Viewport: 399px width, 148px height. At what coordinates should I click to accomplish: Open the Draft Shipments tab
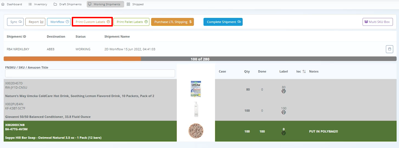(x=68, y=4)
